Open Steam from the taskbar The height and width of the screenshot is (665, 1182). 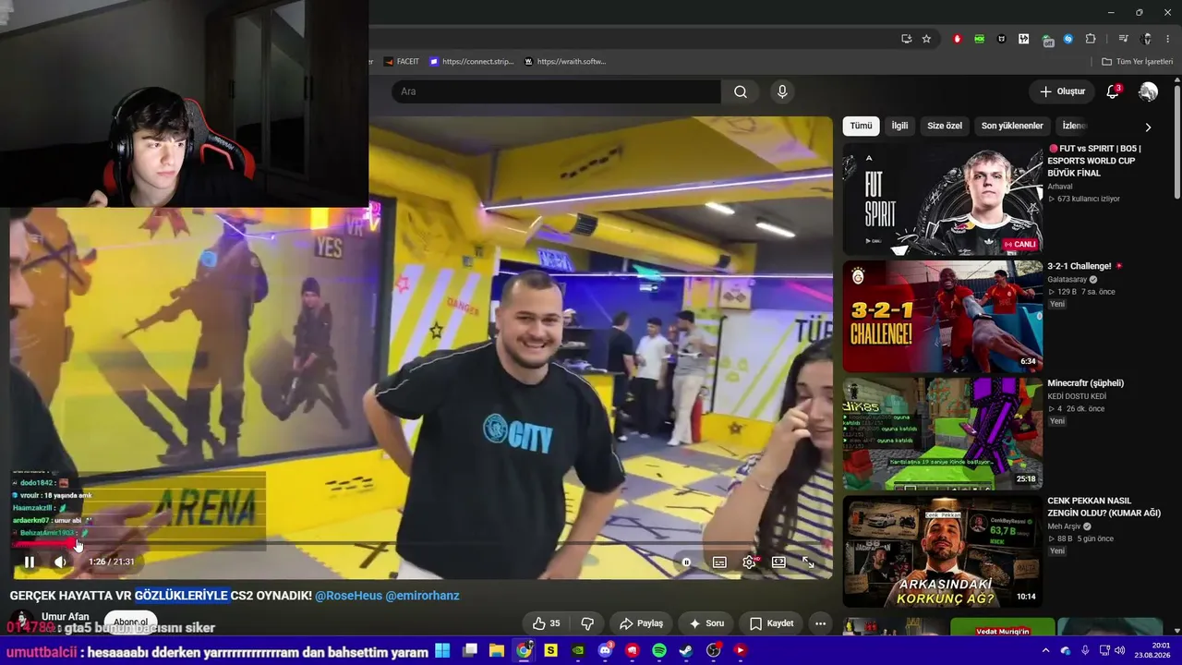686,650
